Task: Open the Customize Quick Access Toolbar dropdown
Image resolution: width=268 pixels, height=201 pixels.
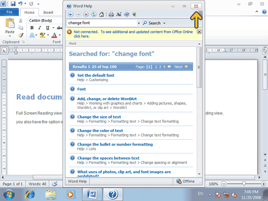Action: (39, 4)
